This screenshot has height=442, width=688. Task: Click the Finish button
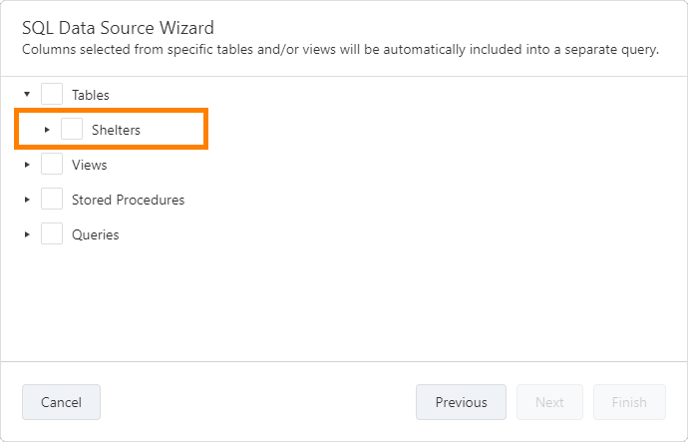click(629, 402)
